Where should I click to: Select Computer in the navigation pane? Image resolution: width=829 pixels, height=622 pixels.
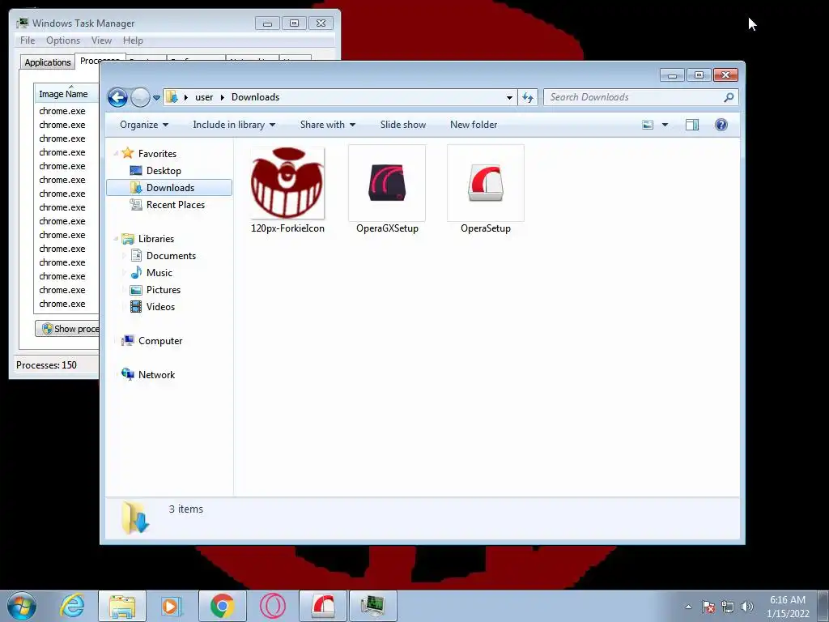160,341
